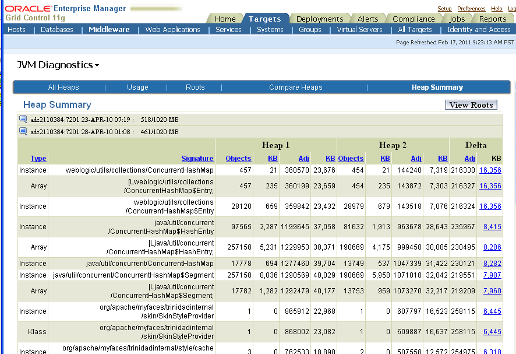Select the java/util/concurrent/ConcurrentHashMap$Segment signature cell
The height and width of the screenshot is (354, 516).
coord(132,275)
